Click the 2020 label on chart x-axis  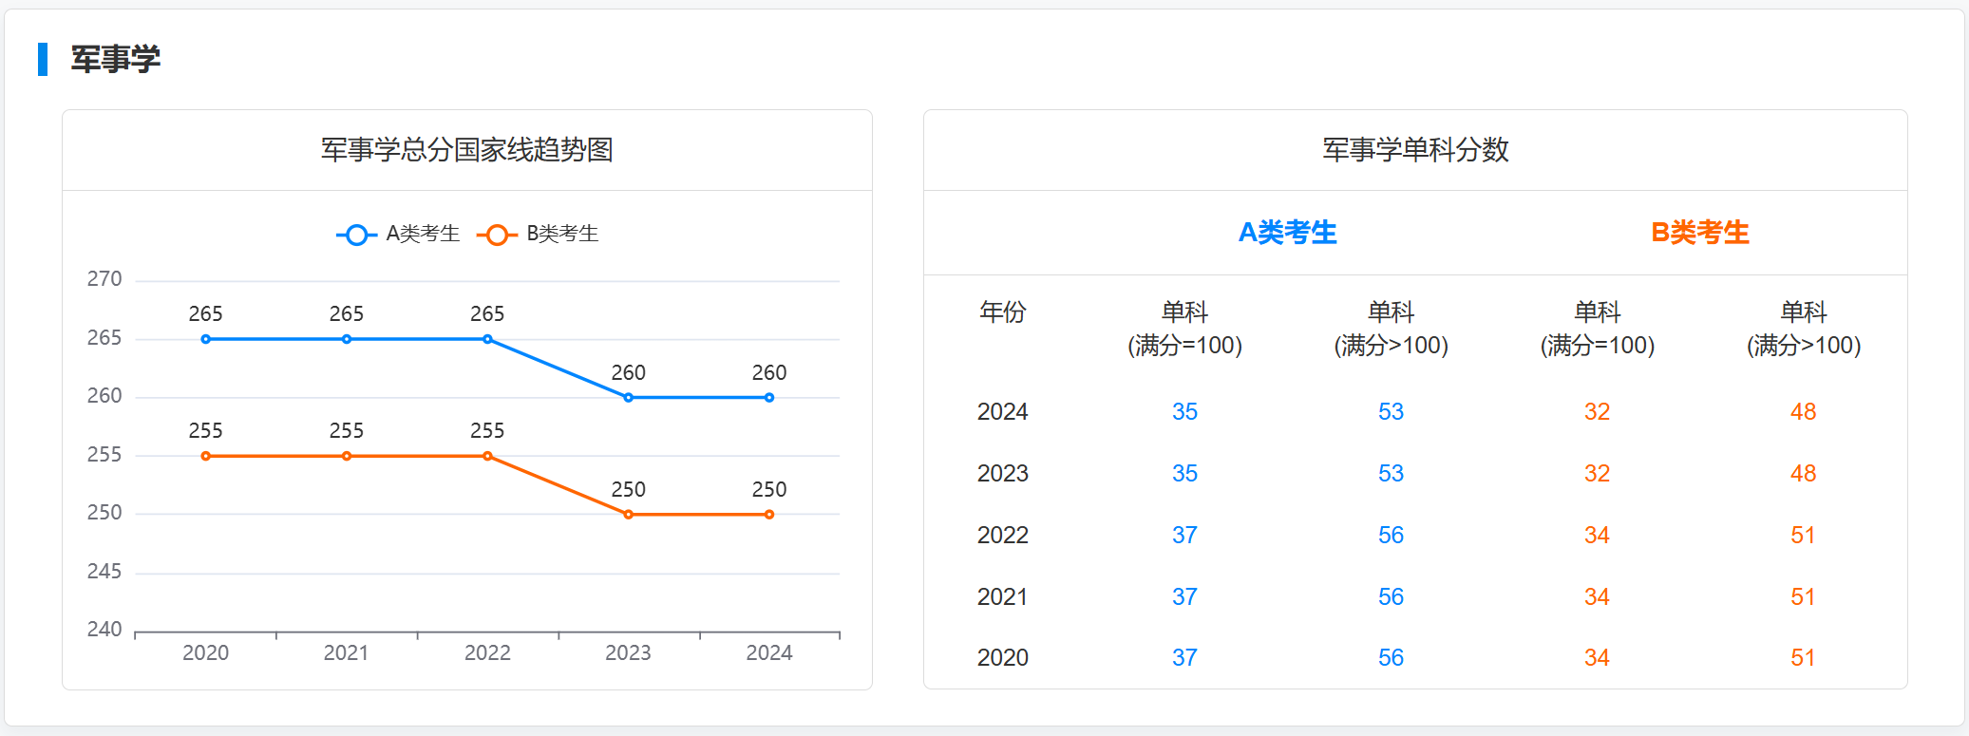(206, 653)
